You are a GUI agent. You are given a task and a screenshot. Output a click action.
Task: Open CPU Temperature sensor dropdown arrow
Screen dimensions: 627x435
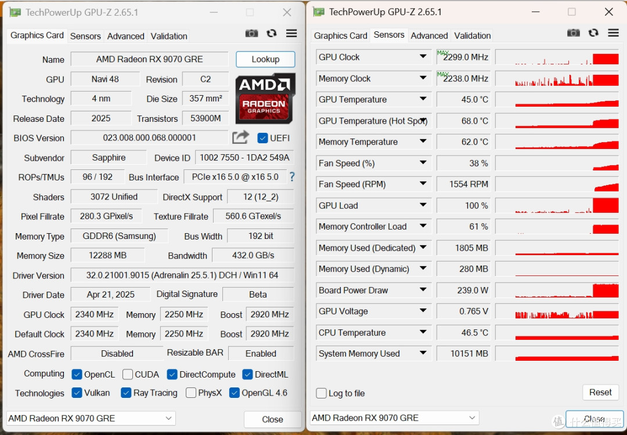[x=423, y=332]
